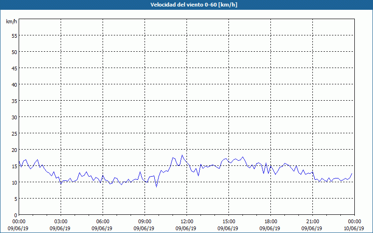Click the "10" tick label on the speed axis

click(14, 182)
